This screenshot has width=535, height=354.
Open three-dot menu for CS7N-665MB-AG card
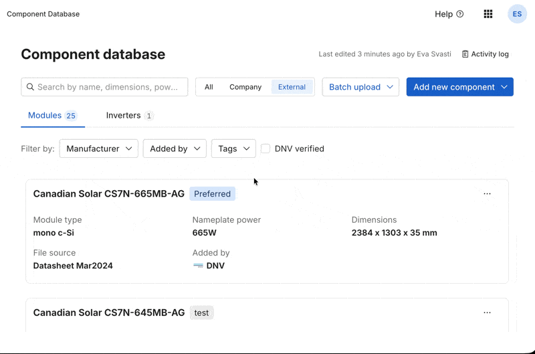[x=487, y=193]
